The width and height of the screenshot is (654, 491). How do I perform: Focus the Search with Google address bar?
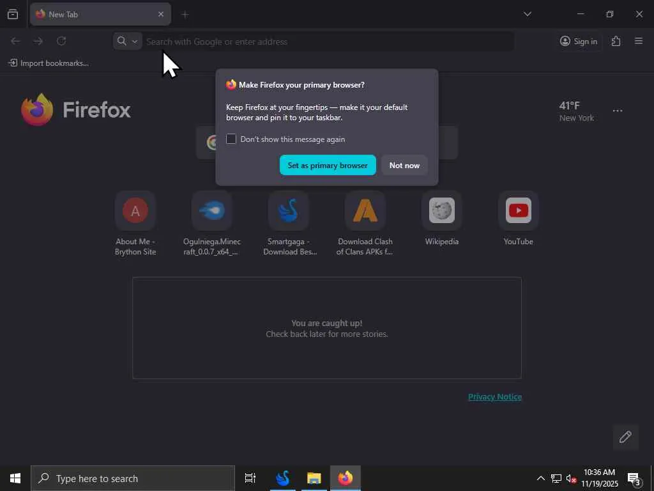coord(329,42)
